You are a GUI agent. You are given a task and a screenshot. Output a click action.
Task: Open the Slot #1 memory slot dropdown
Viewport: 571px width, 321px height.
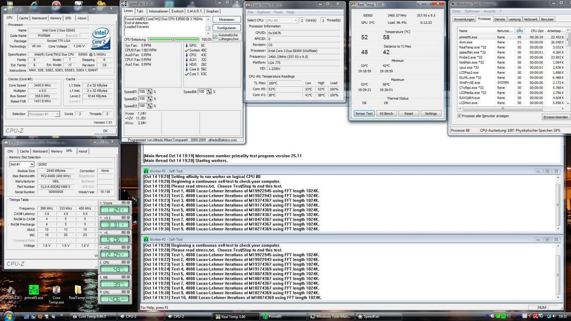click(22, 164)
